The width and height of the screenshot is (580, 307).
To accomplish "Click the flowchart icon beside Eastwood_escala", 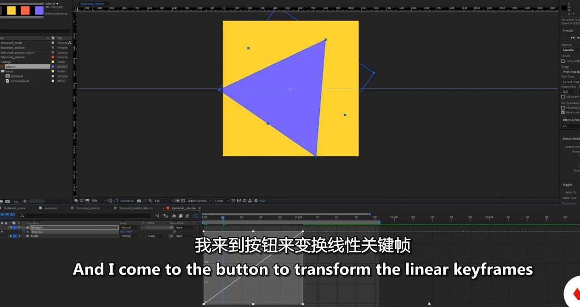I will 69,43.
